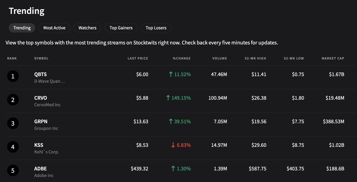
Task: Click the green up arrow beside 39.51%
Action: [171, 122]
